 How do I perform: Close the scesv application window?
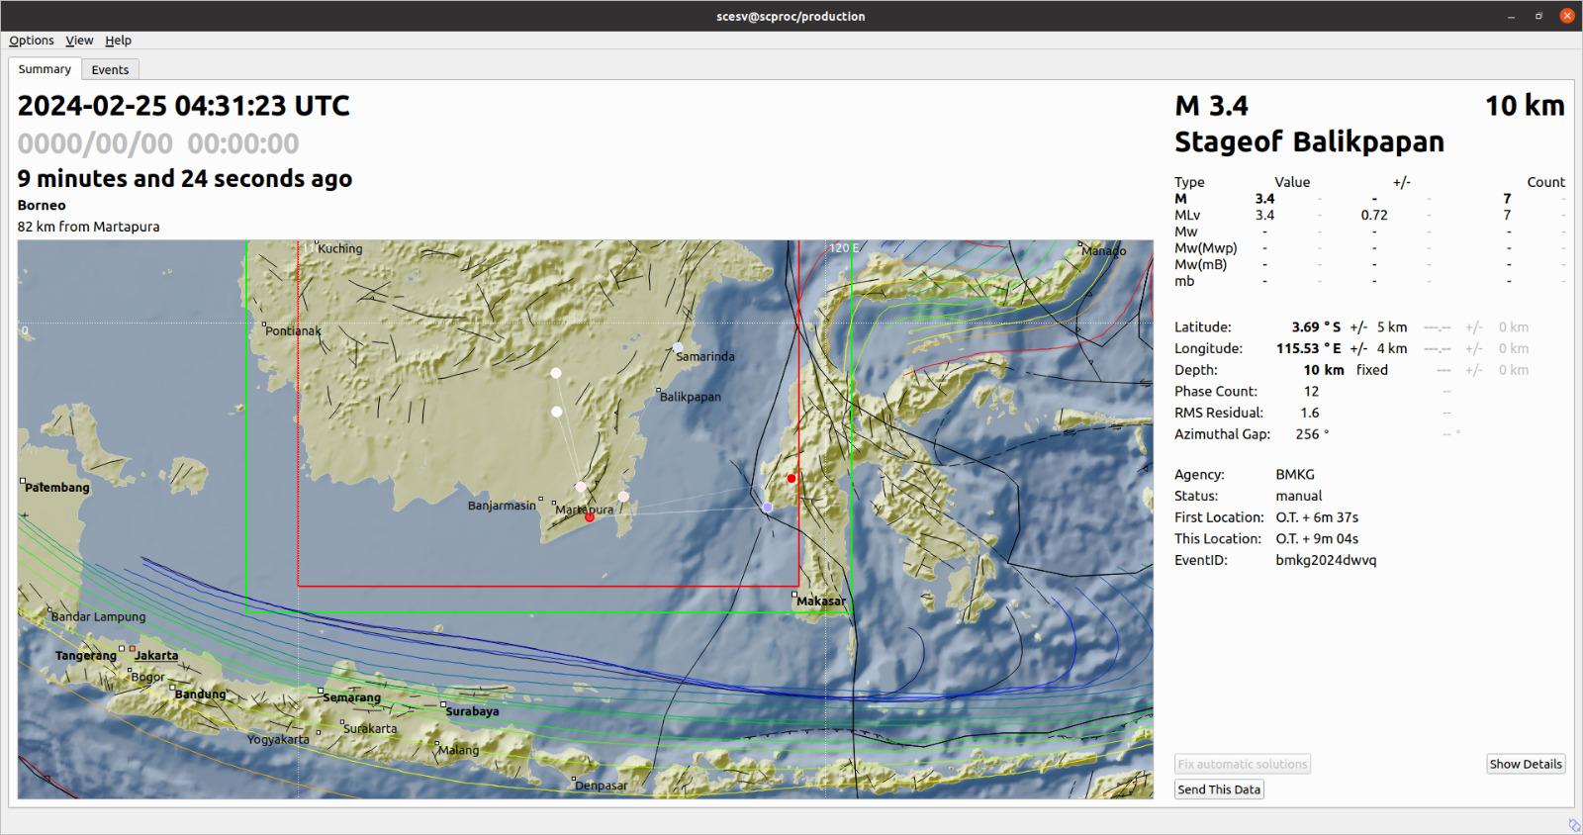[x=1566, y=16]
